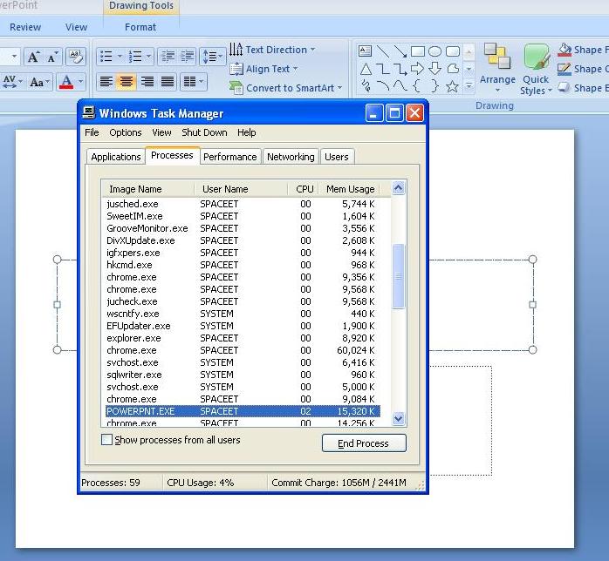Toggle the Align Text Left button
Viewport: 609px width, 561px height.
[106, 81]
